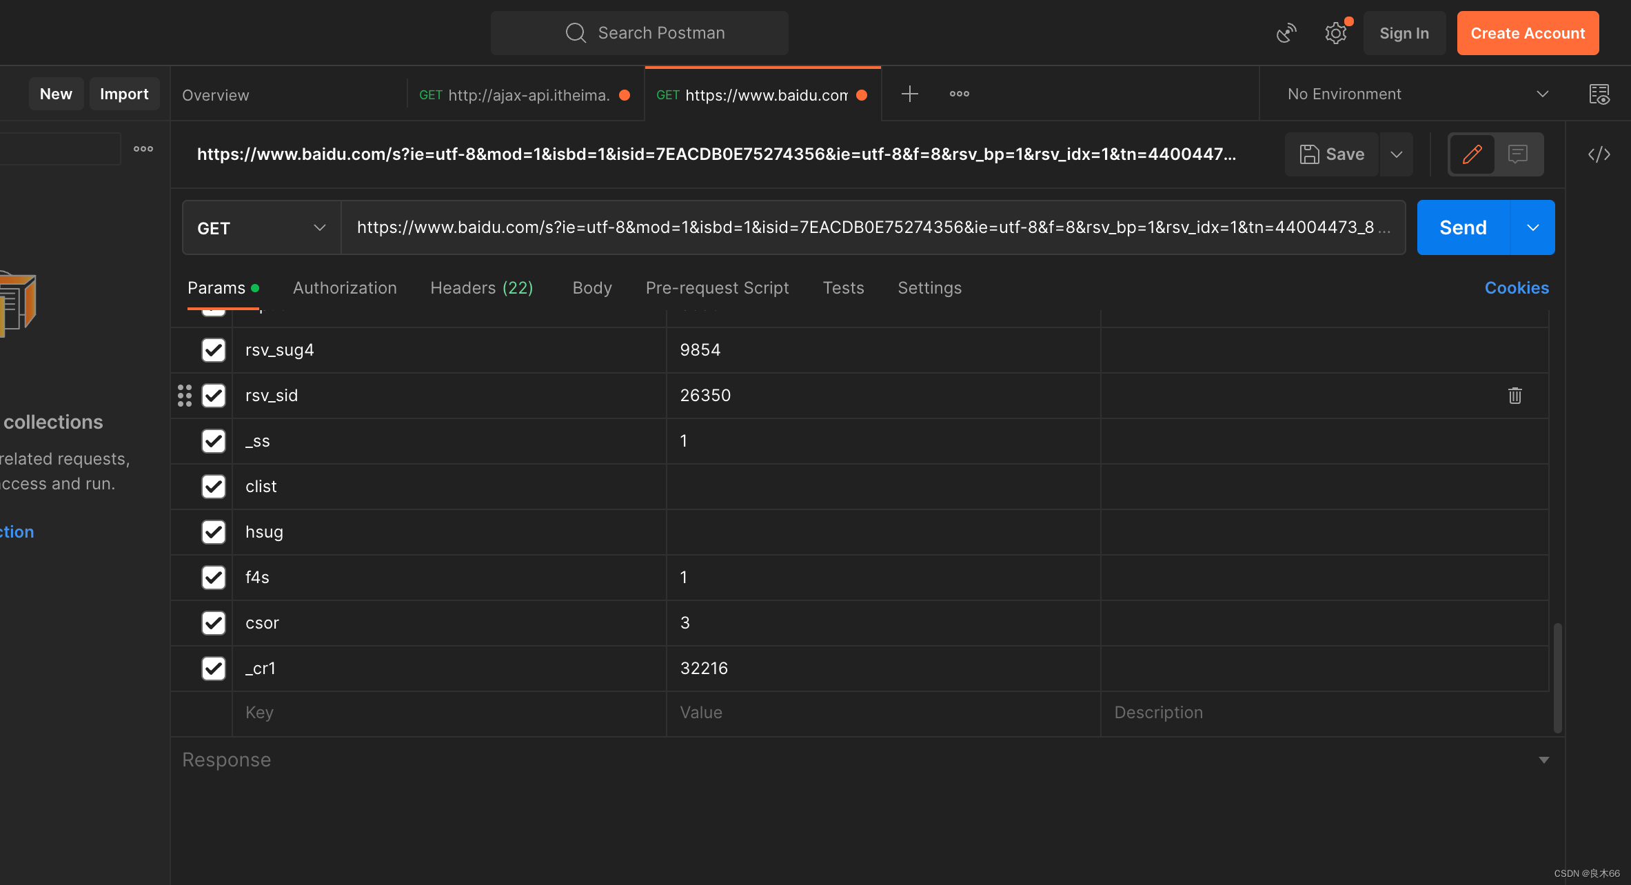The height and width of the screenshot is (885, 1631).
Task: Click the csor value 3
Action: pos(685,623)
